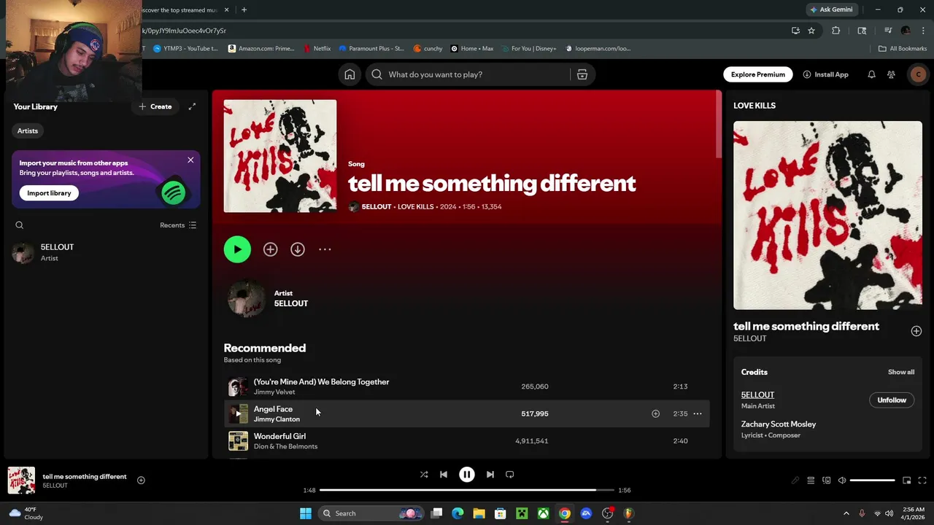Add Angel Face to Liked Songs
934x525 pixels.
(x=655, y=413)
